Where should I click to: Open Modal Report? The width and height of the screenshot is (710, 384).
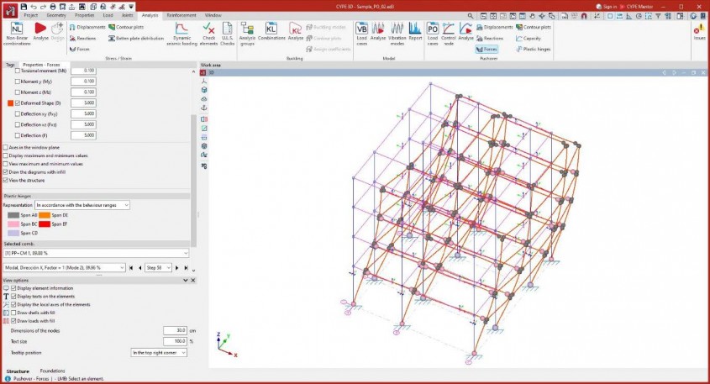coord(415,32)
